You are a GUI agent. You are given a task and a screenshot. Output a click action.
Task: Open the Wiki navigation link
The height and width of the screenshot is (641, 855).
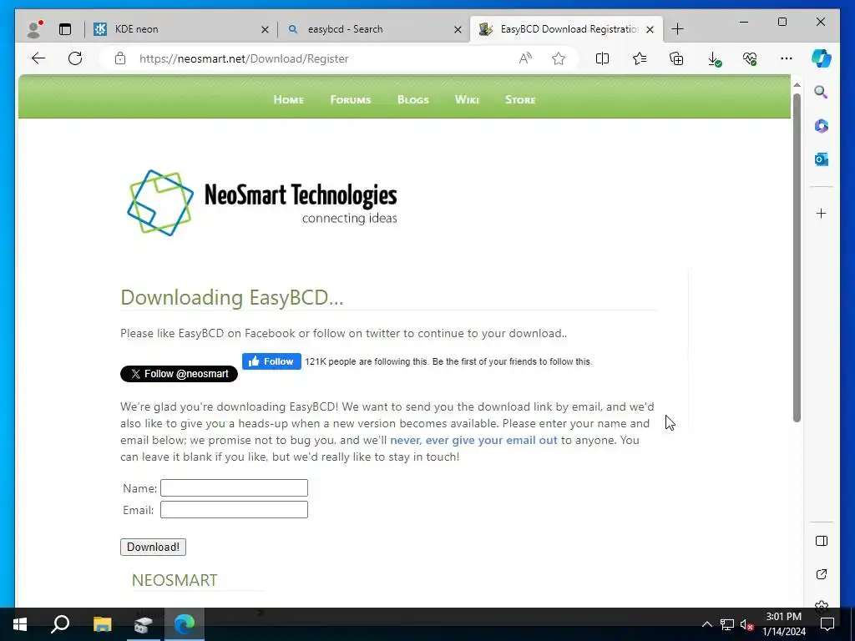click(x=467, y=100)
